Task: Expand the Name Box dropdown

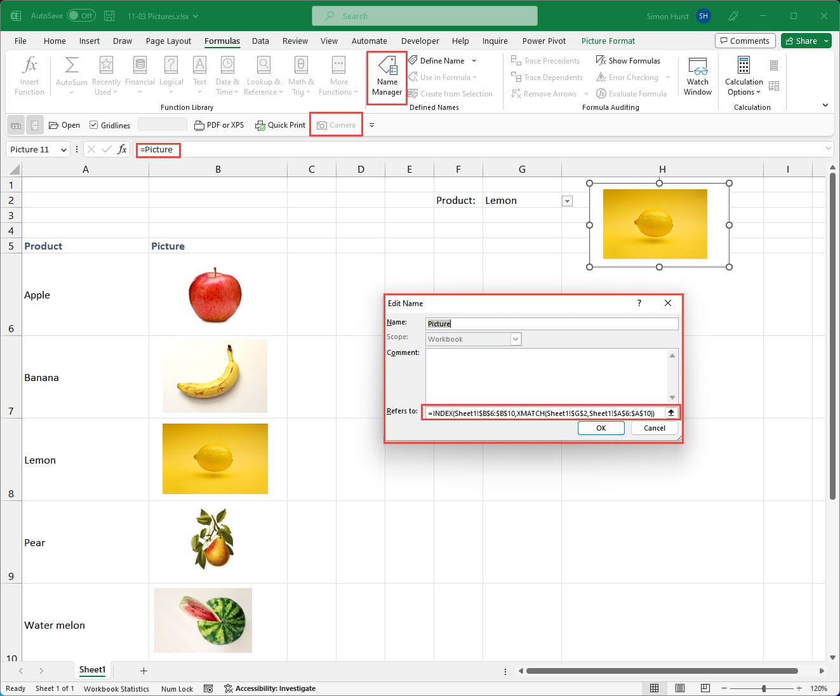Action: (63, 150)
